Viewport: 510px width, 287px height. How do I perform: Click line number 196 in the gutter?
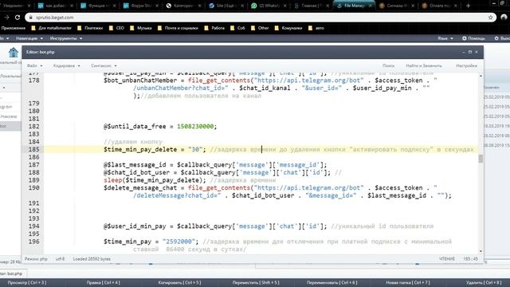(x=33, y=242)
